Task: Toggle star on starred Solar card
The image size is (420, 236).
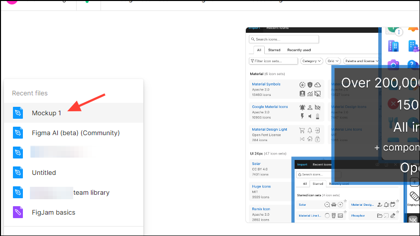Action: [345, 201]
